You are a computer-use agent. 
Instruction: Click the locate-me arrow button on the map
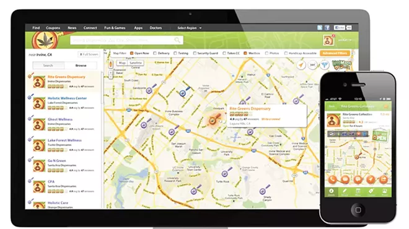tap(301, 65)
